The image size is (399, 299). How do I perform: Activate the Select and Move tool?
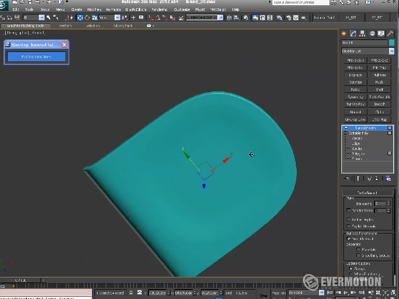point(80,18)
